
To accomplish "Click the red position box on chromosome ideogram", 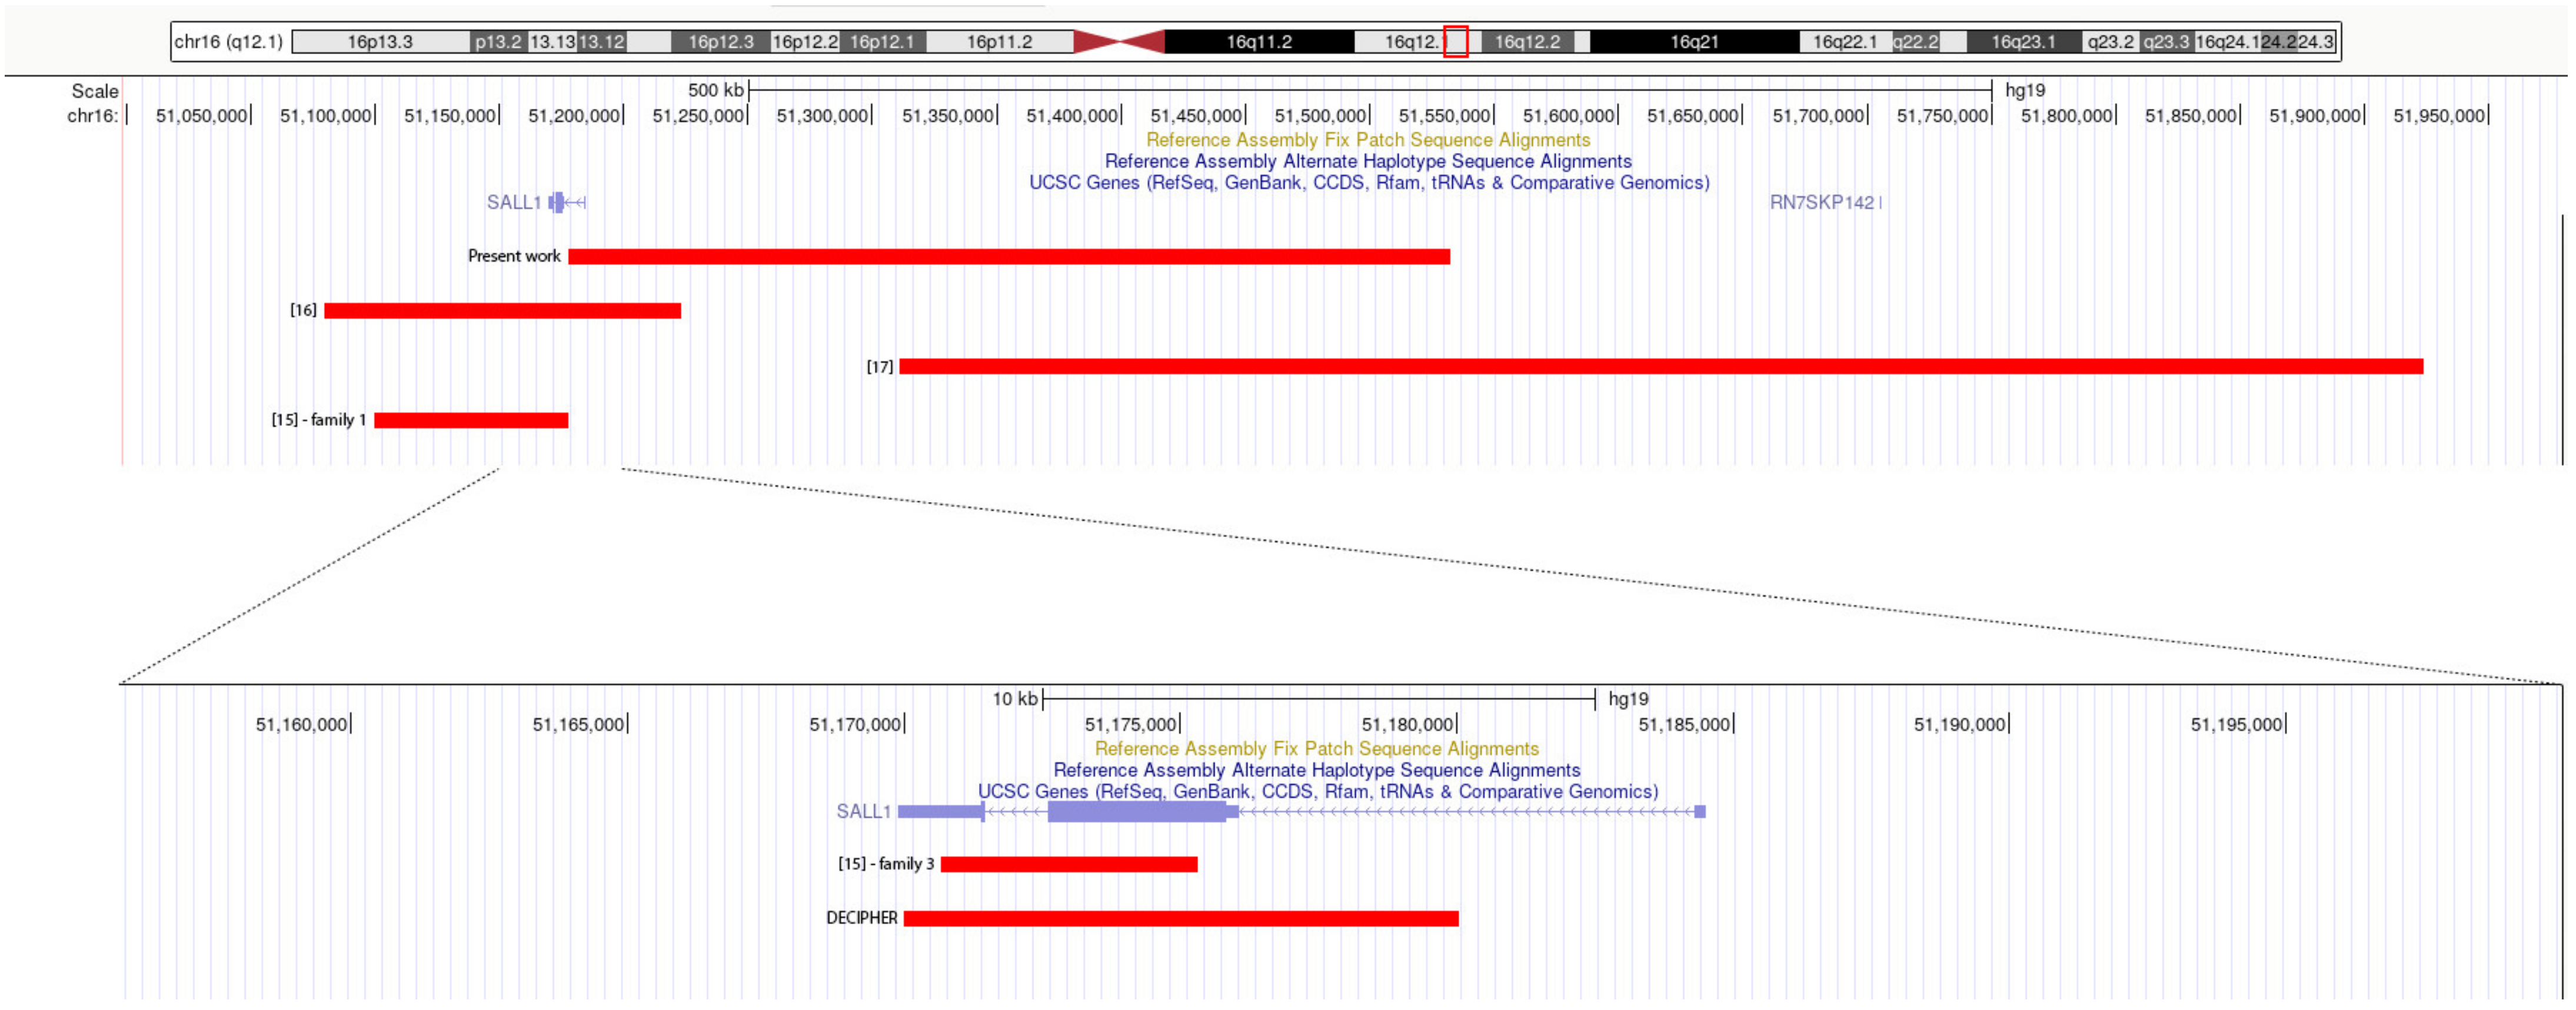I will 1455,42.
